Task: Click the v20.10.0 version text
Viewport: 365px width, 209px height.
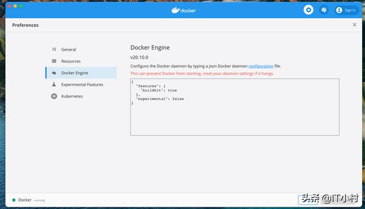Action: 139,58
